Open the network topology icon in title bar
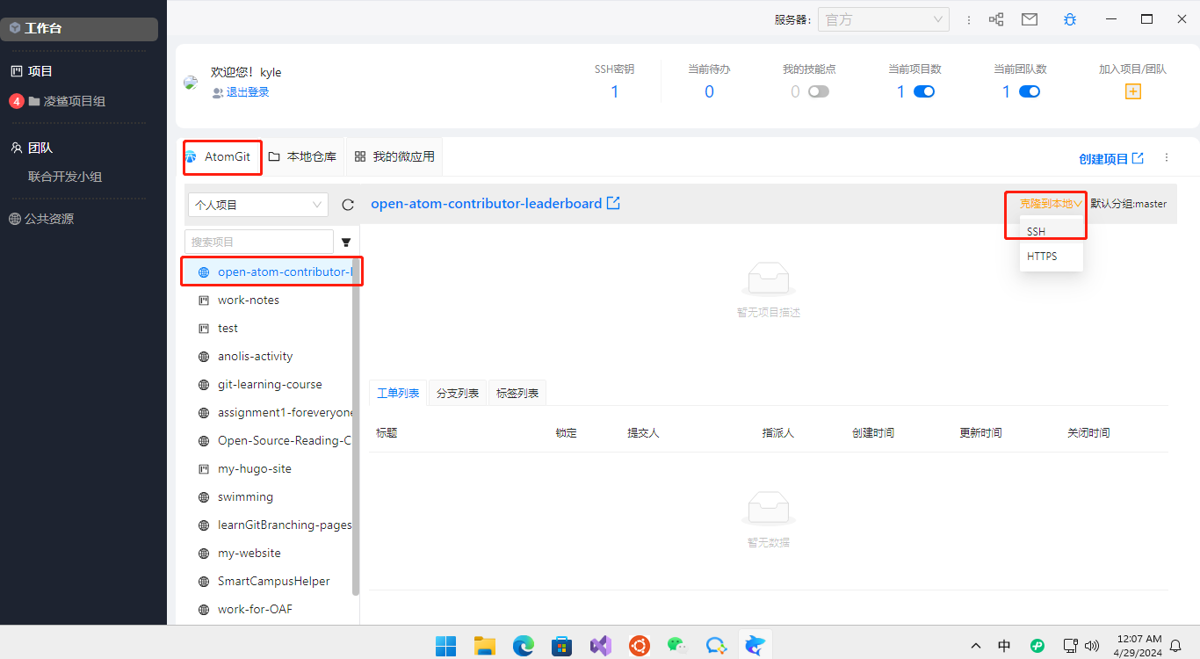This screenshot has height=659, width=1200. click(996, 19)
